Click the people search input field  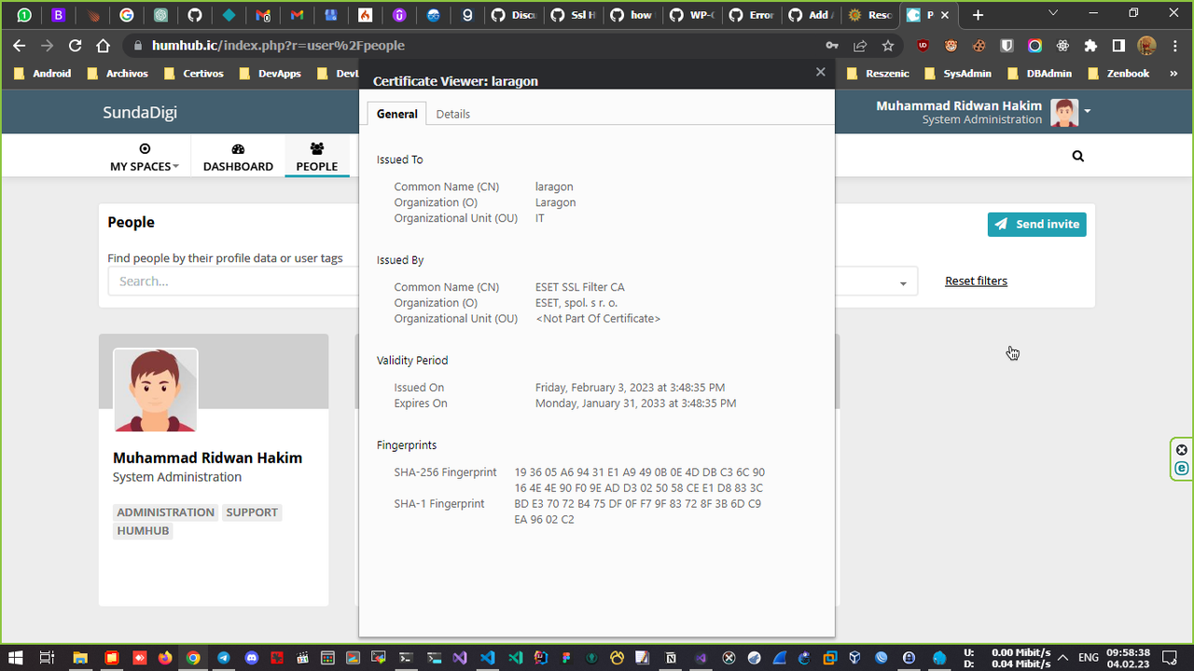pos(233,281)
